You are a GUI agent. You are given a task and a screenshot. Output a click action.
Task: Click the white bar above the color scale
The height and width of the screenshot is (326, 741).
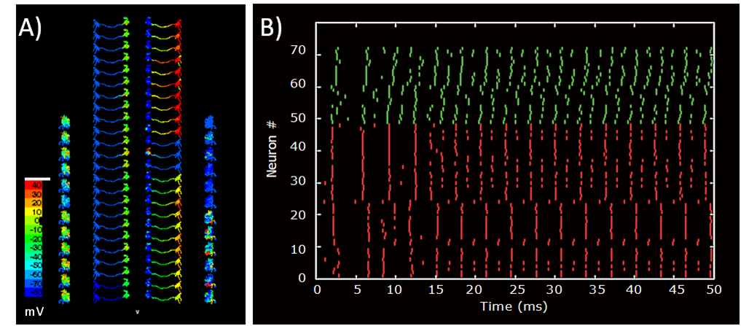click(37, 178)
